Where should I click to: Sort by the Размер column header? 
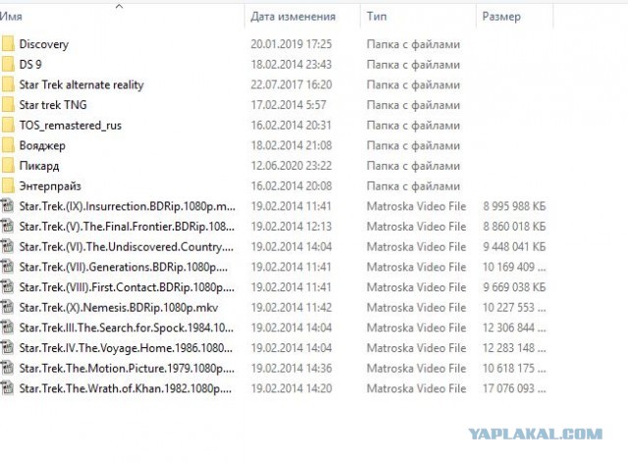click(x=501, y=17)
